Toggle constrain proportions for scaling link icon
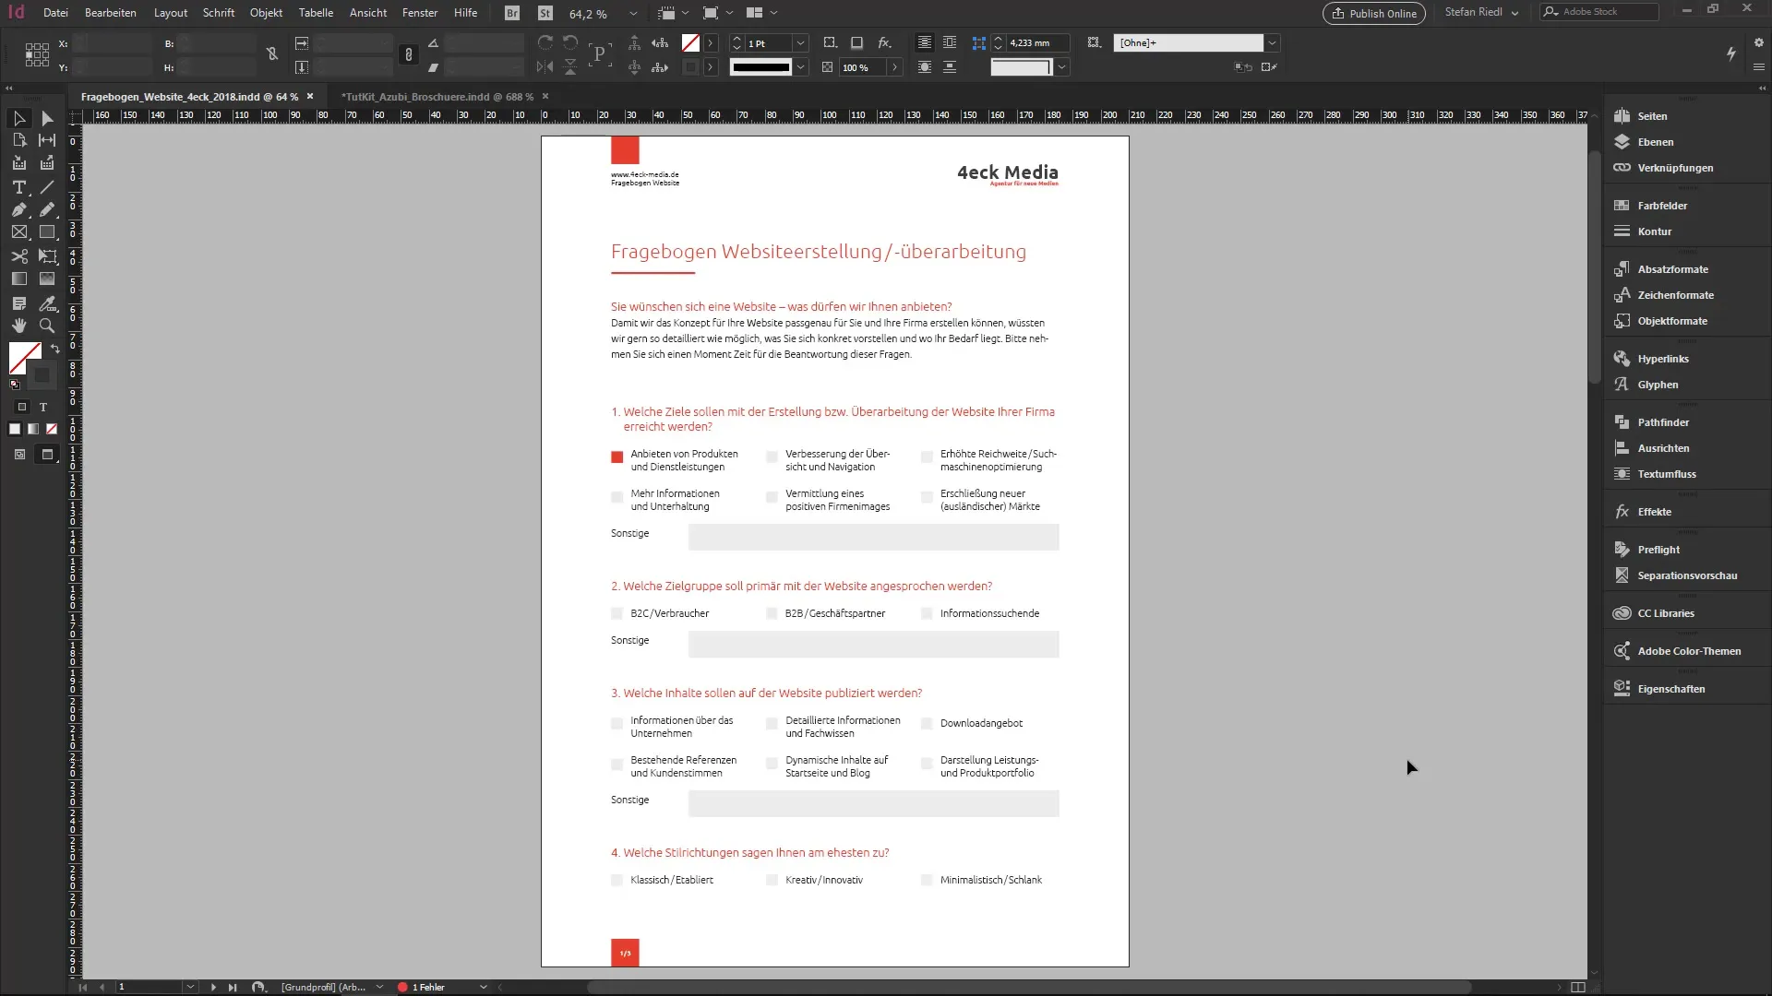Image resolution: width=1772 pixels, height=996 pixels. (409, 54)
